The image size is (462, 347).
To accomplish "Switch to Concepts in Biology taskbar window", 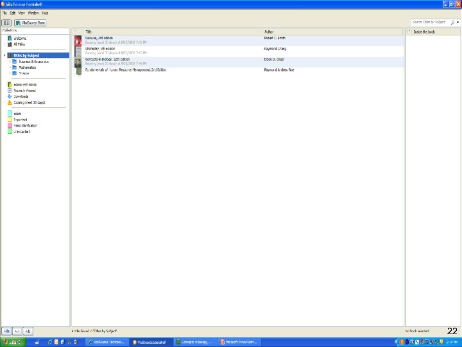I will pyautogui.click(x=195, y=343).
